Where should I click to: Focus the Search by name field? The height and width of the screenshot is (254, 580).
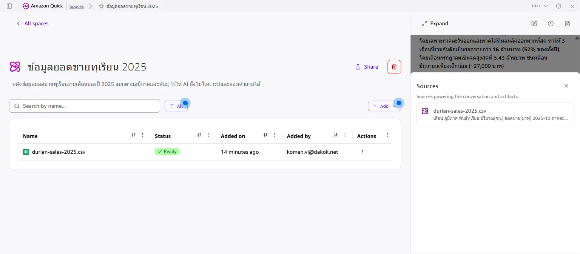click(x=85, y=106)
